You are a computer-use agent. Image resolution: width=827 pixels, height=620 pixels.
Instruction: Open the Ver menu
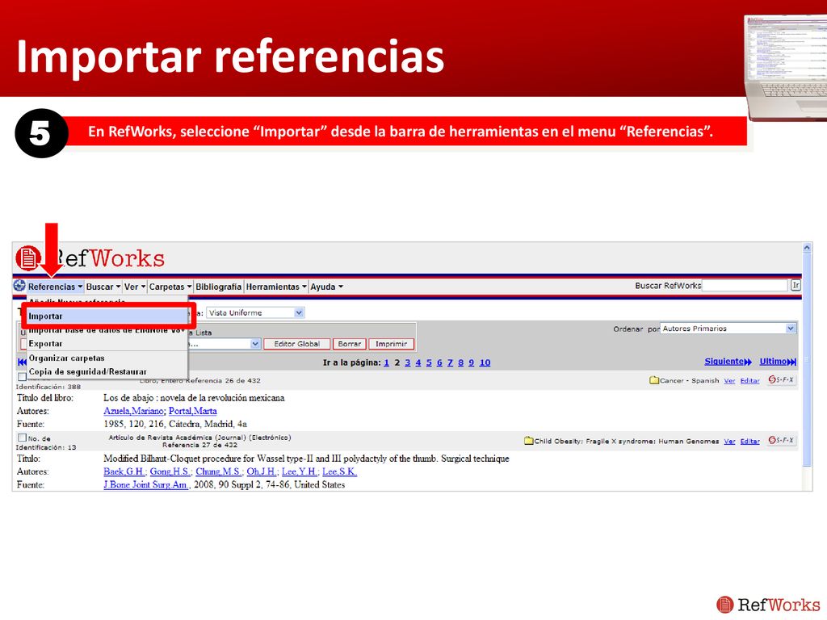pos(135,287)
